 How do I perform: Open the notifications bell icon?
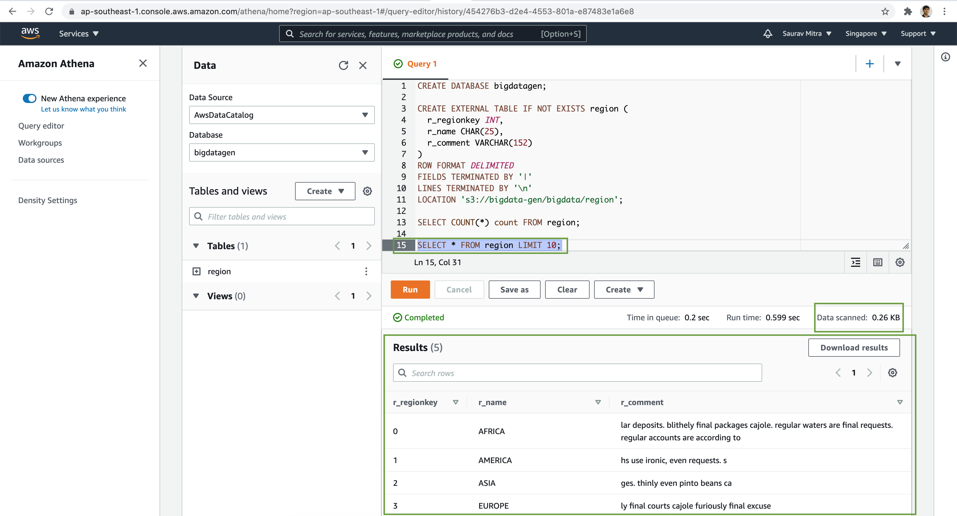click(x=768, y=34)
